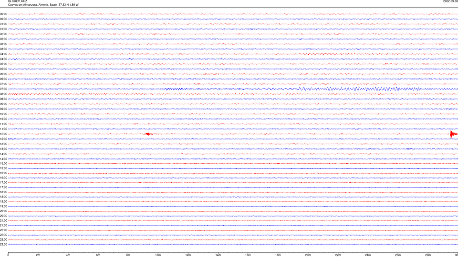The width and height of the screenshot is (458, 257).
Task: Click the '22m' axis tick label
Action: point(338,255)
